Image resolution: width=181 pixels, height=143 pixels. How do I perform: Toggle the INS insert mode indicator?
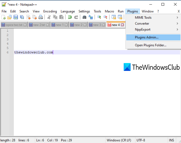coord(171,140)
